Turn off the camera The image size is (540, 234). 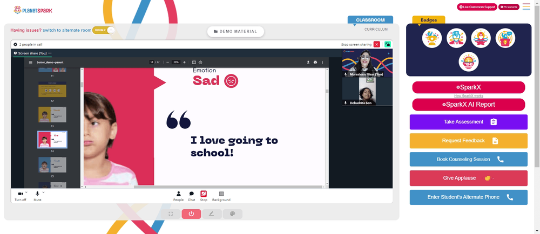tap(21, 196)
